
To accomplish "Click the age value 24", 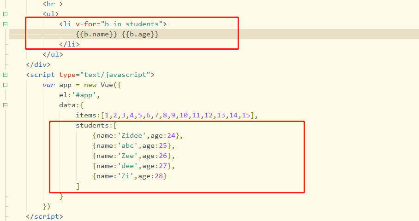I will (171, 136).
